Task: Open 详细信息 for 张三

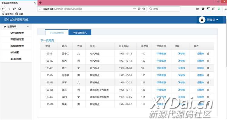Action: point(161,90)
